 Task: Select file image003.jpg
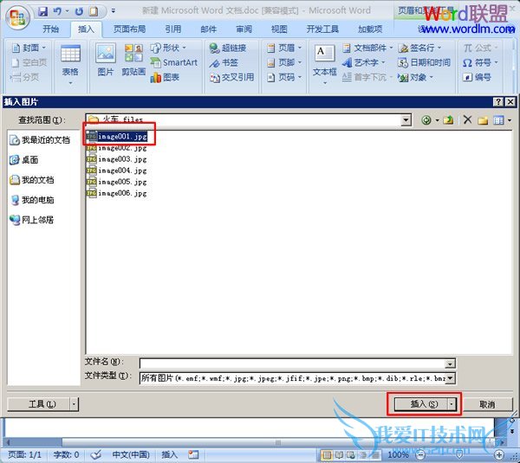coord(117,159)
